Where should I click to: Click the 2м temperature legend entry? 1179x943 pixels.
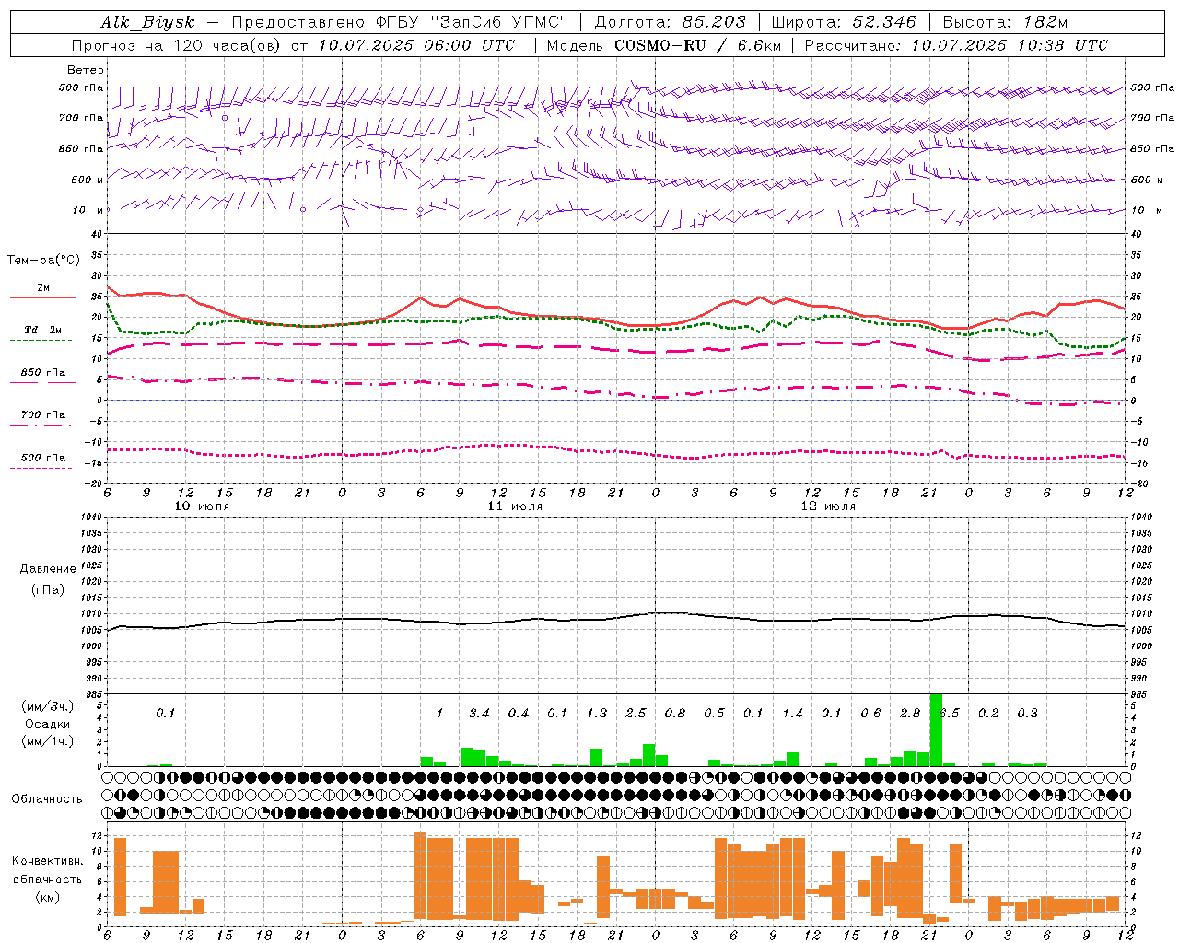42,287
